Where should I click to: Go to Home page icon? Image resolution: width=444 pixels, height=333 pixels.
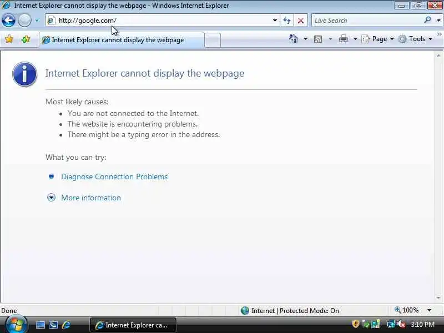click(294, 39)
